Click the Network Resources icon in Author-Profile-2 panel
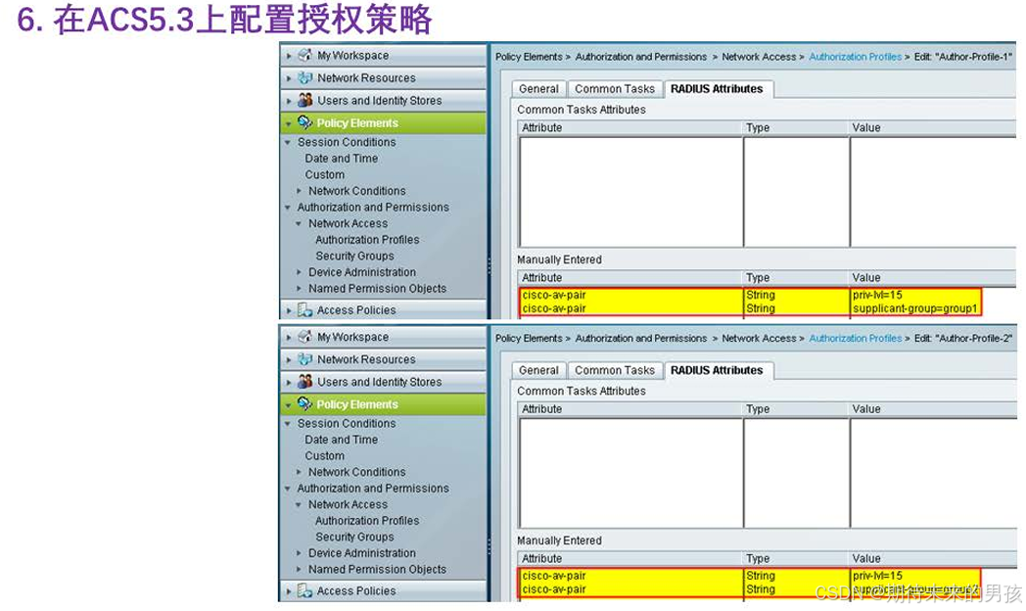 tap(304, 359)
